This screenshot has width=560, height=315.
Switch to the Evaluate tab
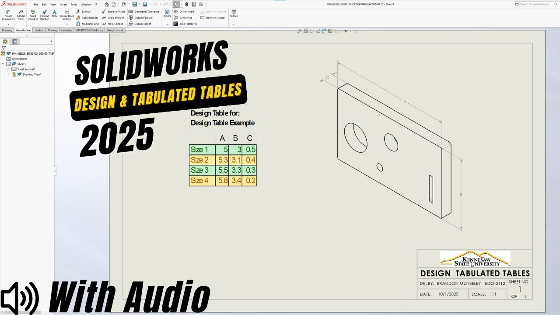66,30
